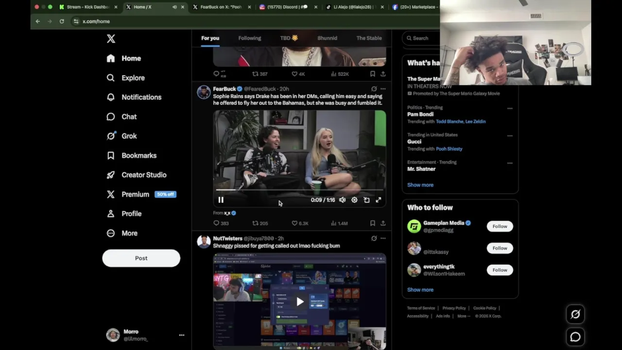Open the Notifications bell item

[134, 97]
